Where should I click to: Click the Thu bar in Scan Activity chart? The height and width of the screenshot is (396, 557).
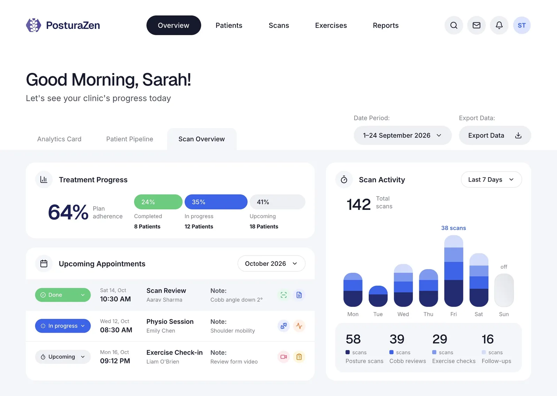pyautogui.click(x=428, y=288)
